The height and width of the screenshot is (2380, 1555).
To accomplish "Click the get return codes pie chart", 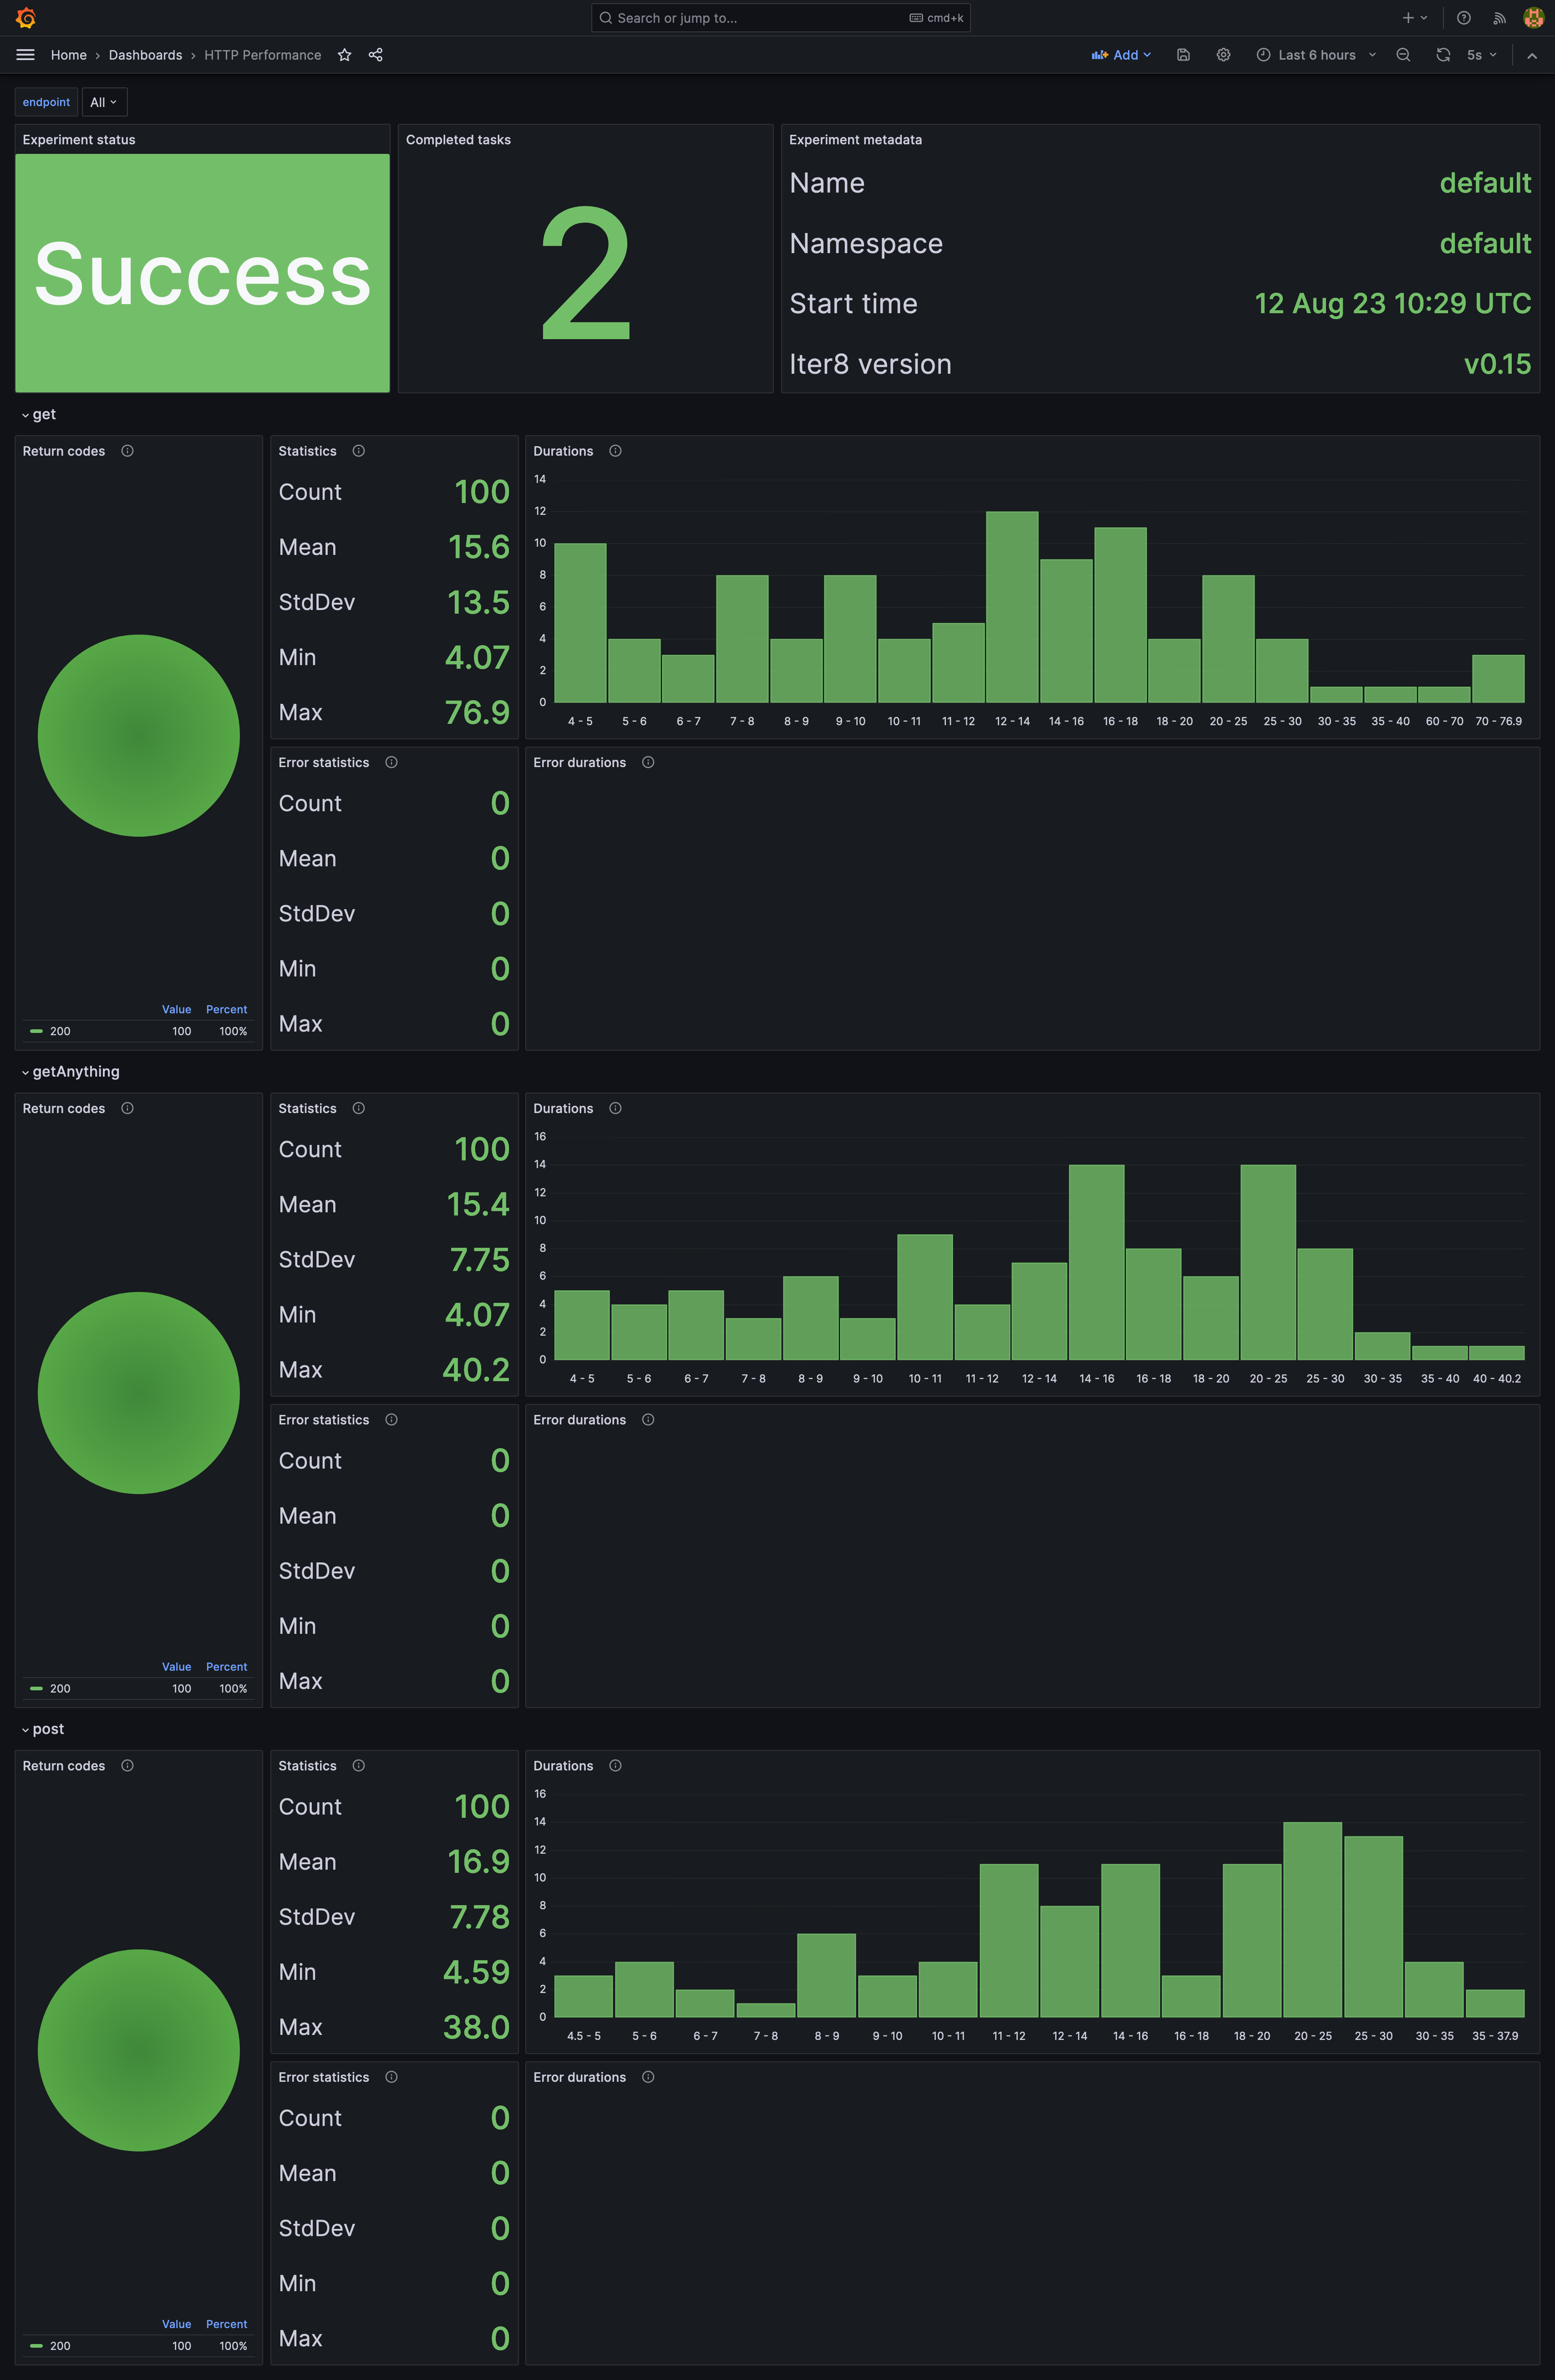I will (x=139, y=736).
